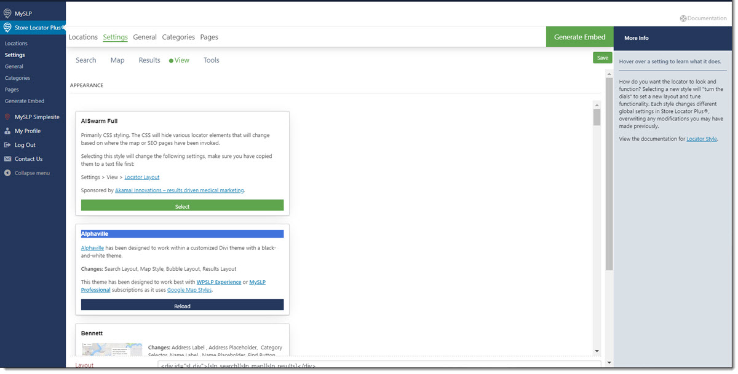Switch to the Results tab
This screenshot has height=374, width=738.
(149, 60)
